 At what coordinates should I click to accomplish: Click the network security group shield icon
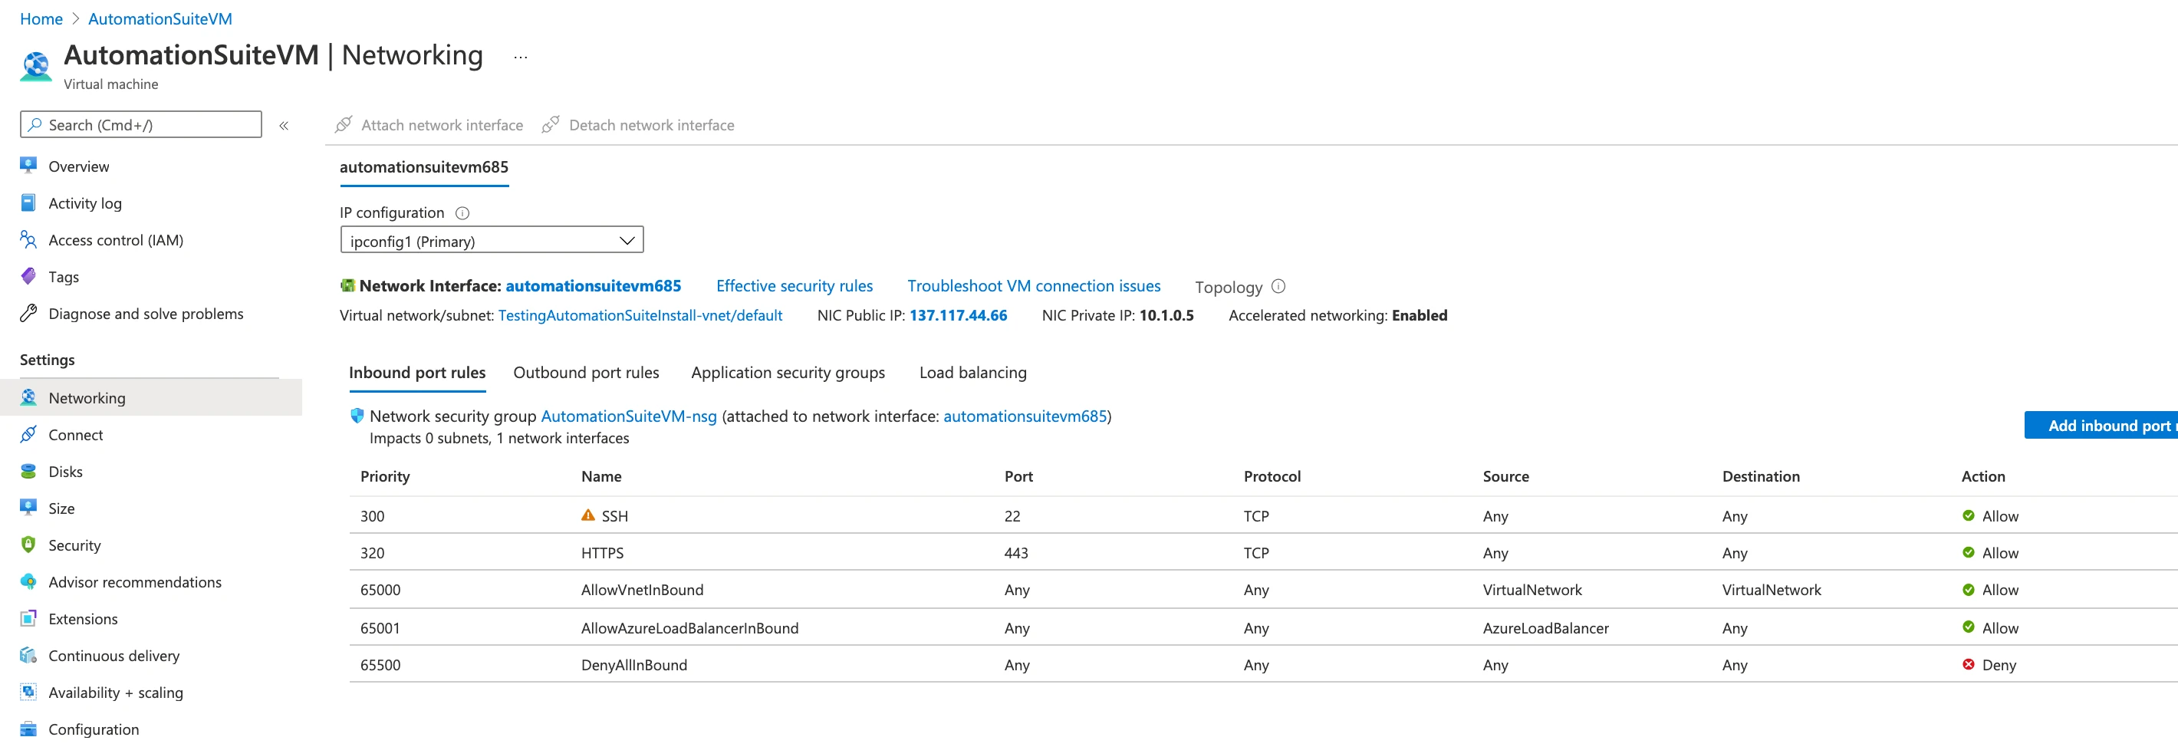[357, 416]
